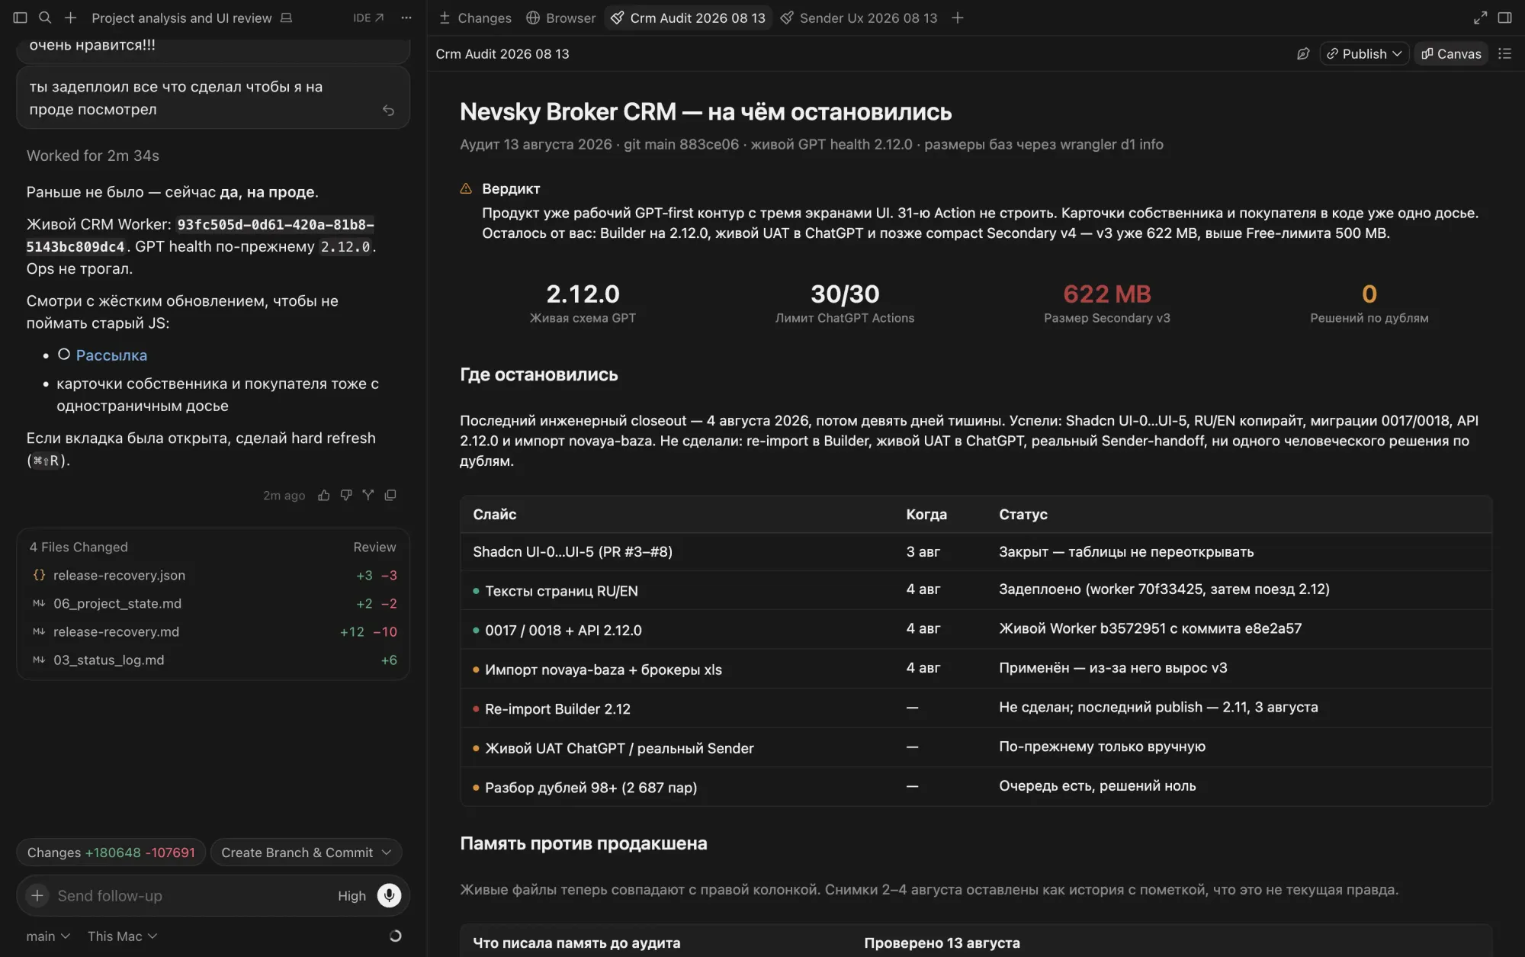
Task: Click the thumbs down feedback icon
Action: point(346,495)
